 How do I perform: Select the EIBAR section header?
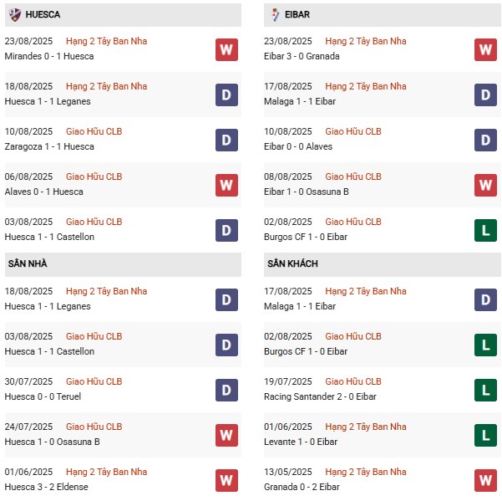point(302,14)
